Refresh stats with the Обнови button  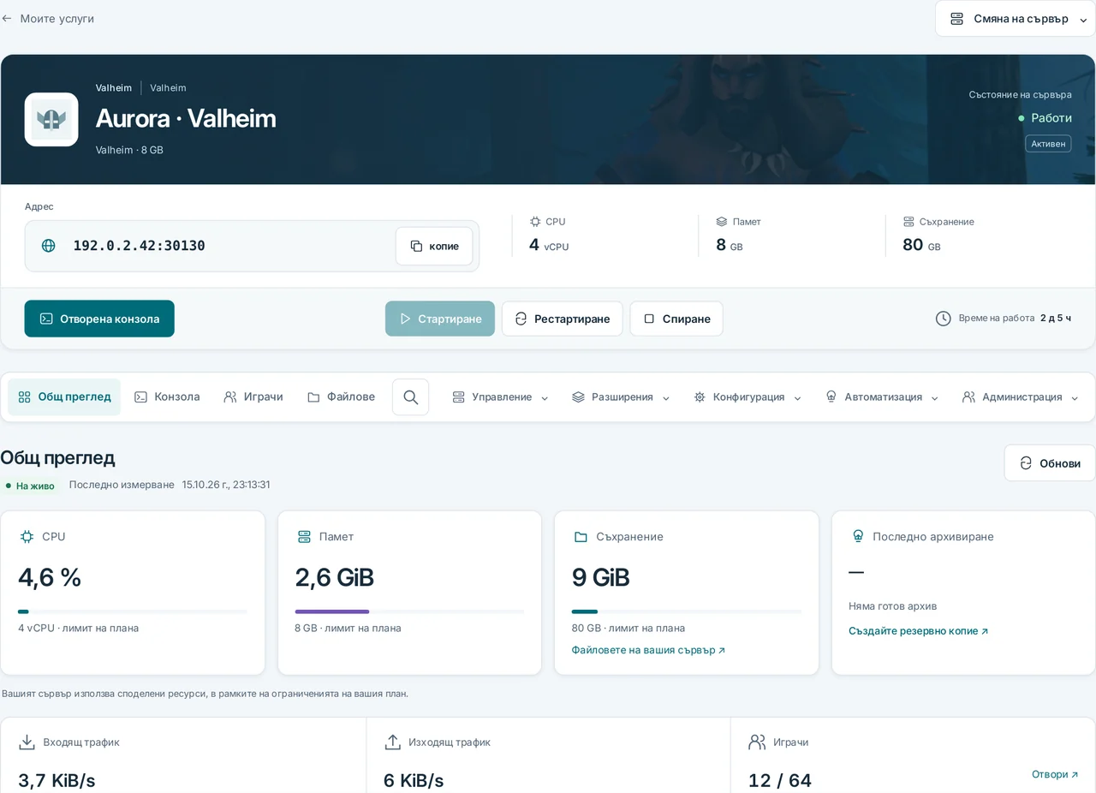[x=1050, y=463]
